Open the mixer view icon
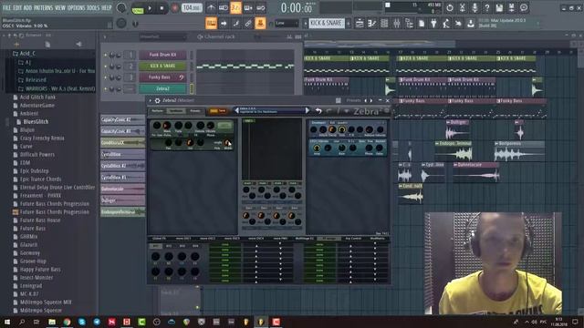The image size is (584, 328). [397, 24]
